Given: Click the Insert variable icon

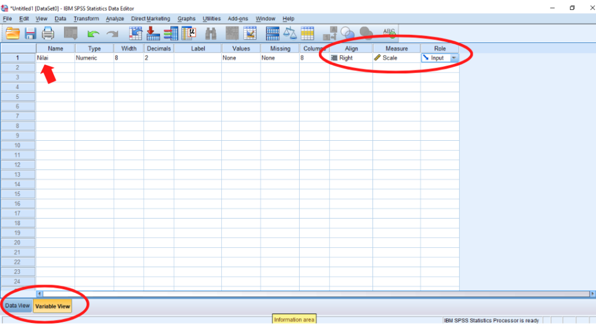Looking at the screenshot, I should [250, 33].
